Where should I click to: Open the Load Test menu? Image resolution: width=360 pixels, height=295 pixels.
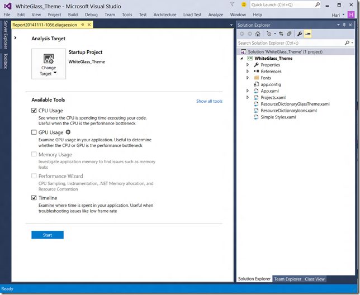pos(192,15)
